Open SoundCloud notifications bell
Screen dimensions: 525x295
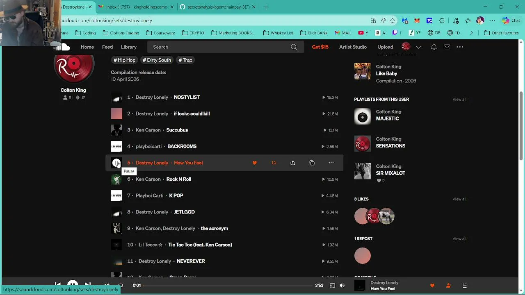coord(434,47)
